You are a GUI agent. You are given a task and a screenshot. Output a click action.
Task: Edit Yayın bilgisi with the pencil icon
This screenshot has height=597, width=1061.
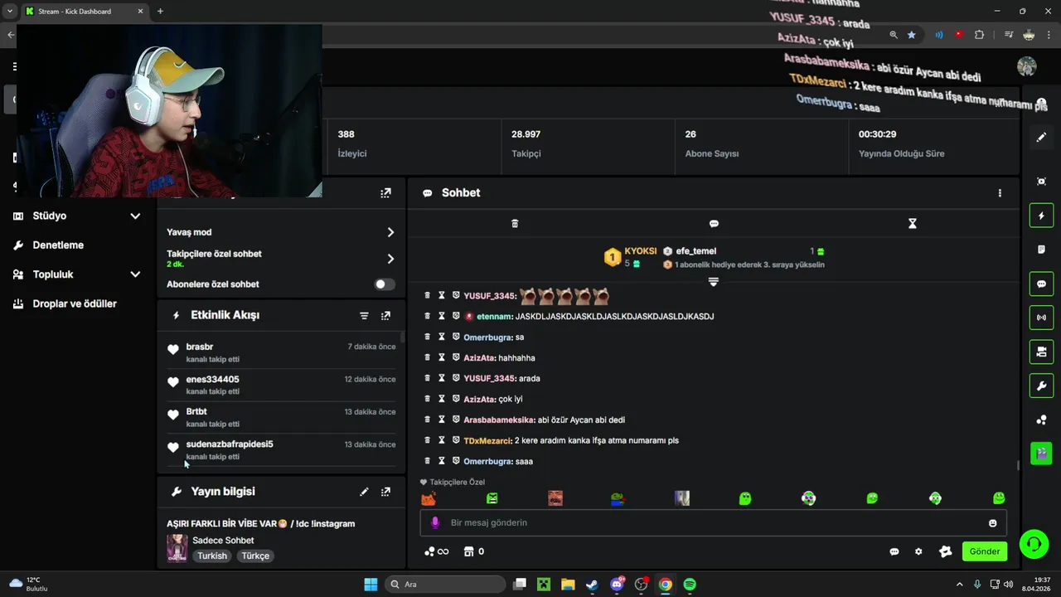point(364,492)
